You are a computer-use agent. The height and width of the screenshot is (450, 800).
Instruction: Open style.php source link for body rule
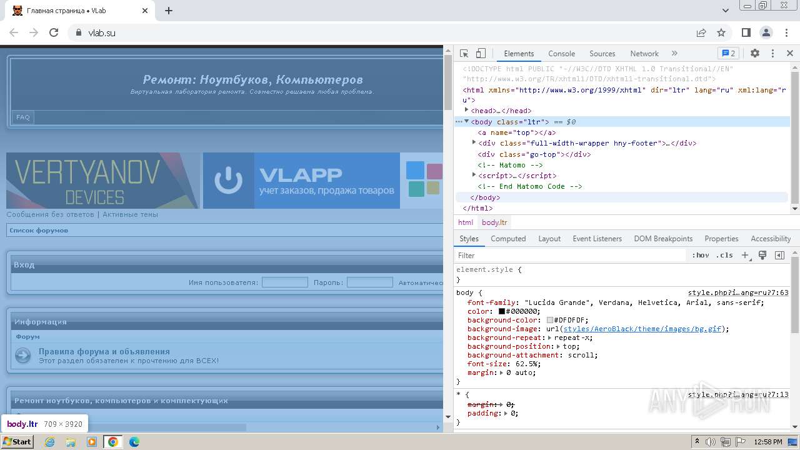pyautogui.click(x=738, y=292)
